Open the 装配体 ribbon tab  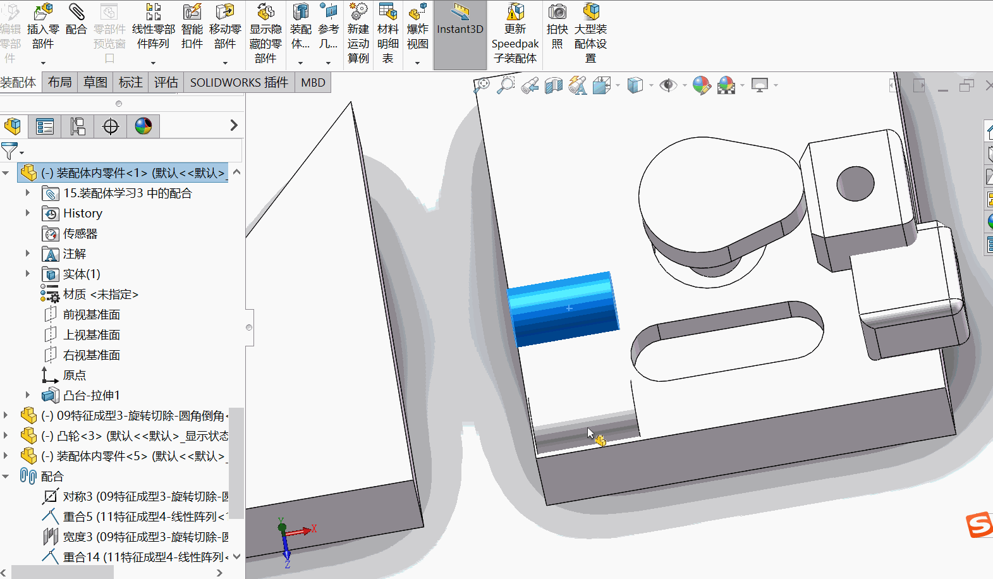(18, 83)
